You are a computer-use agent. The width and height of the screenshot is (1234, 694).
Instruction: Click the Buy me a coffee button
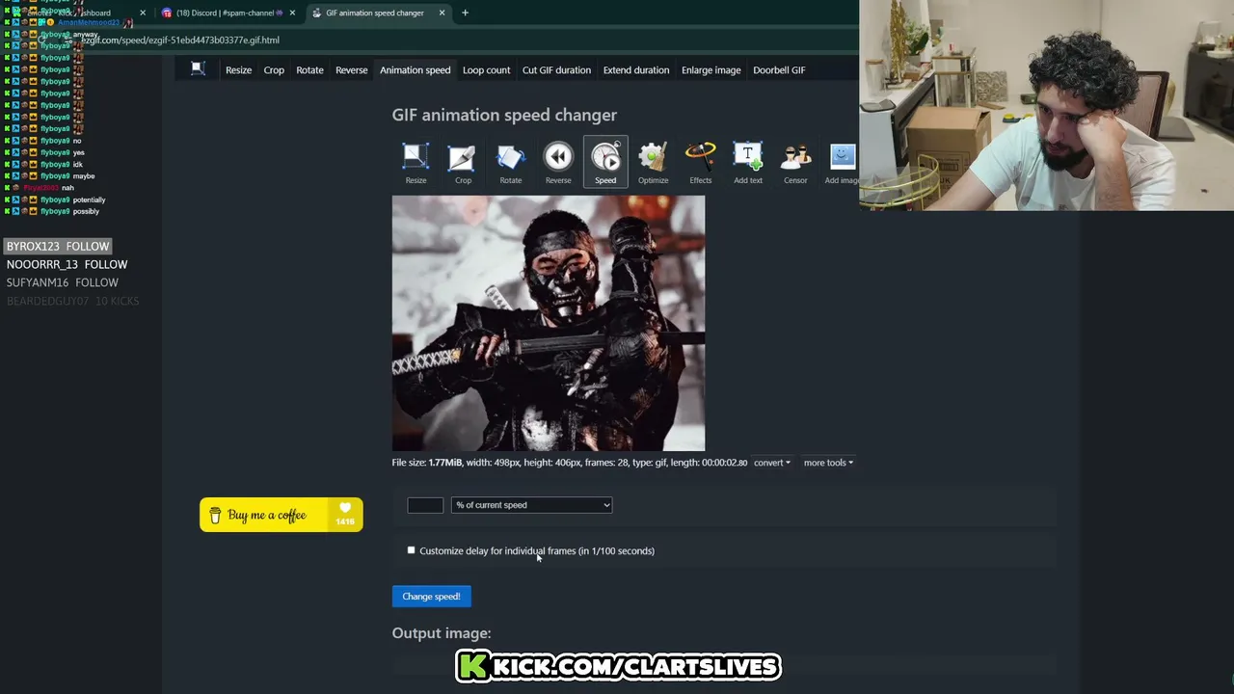(282, 515)
